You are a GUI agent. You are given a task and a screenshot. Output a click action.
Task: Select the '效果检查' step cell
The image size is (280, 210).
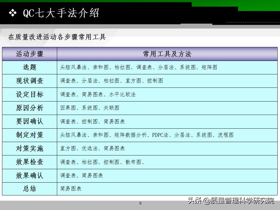pos(30,162)
